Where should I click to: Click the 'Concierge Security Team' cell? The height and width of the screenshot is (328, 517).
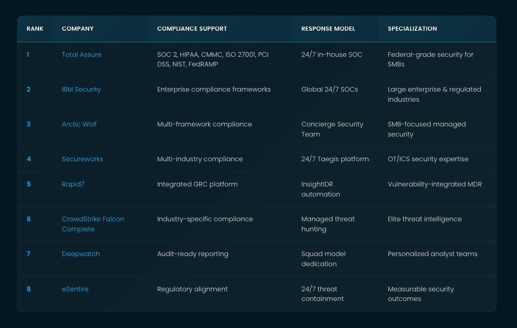pyautogui.click(x=332, y=129)
